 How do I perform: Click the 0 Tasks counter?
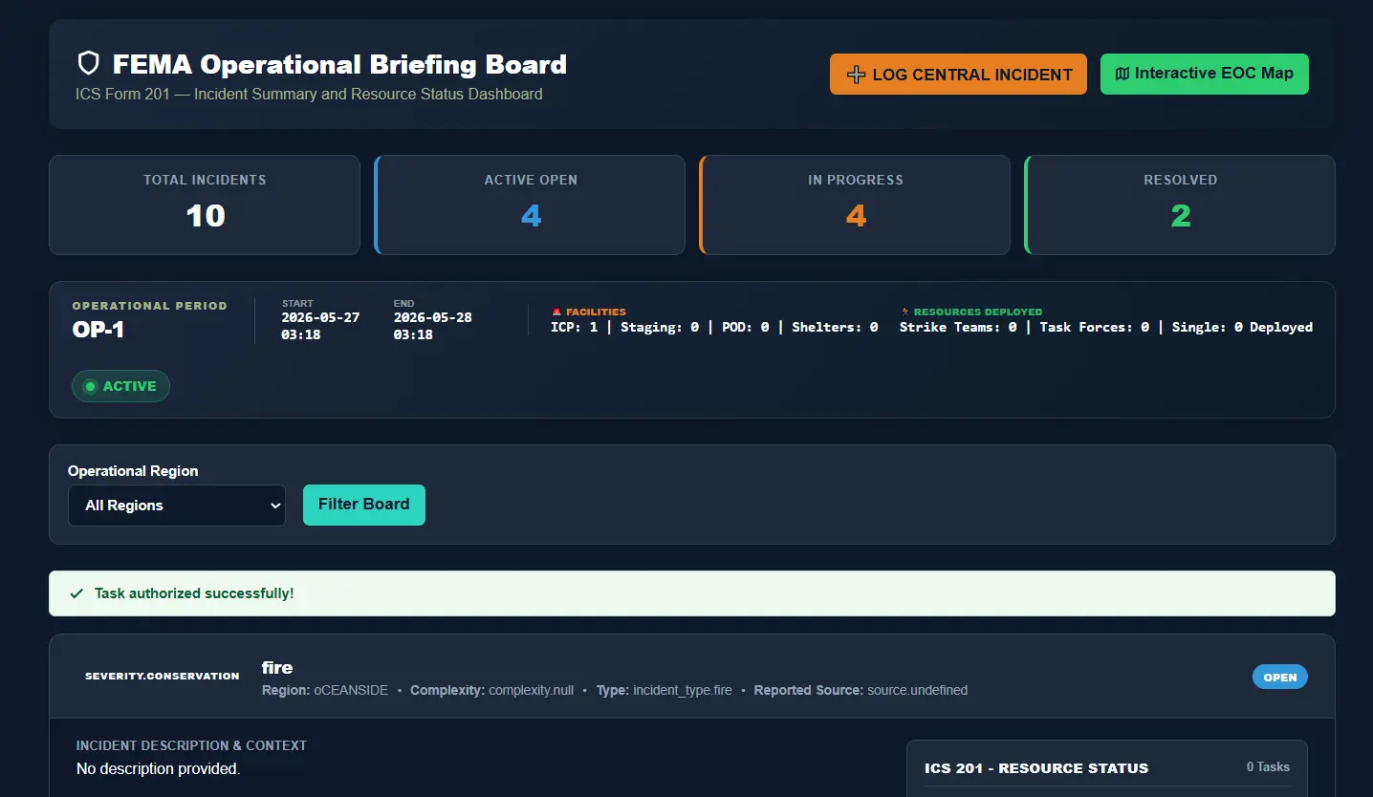[x=1268, y=766]
